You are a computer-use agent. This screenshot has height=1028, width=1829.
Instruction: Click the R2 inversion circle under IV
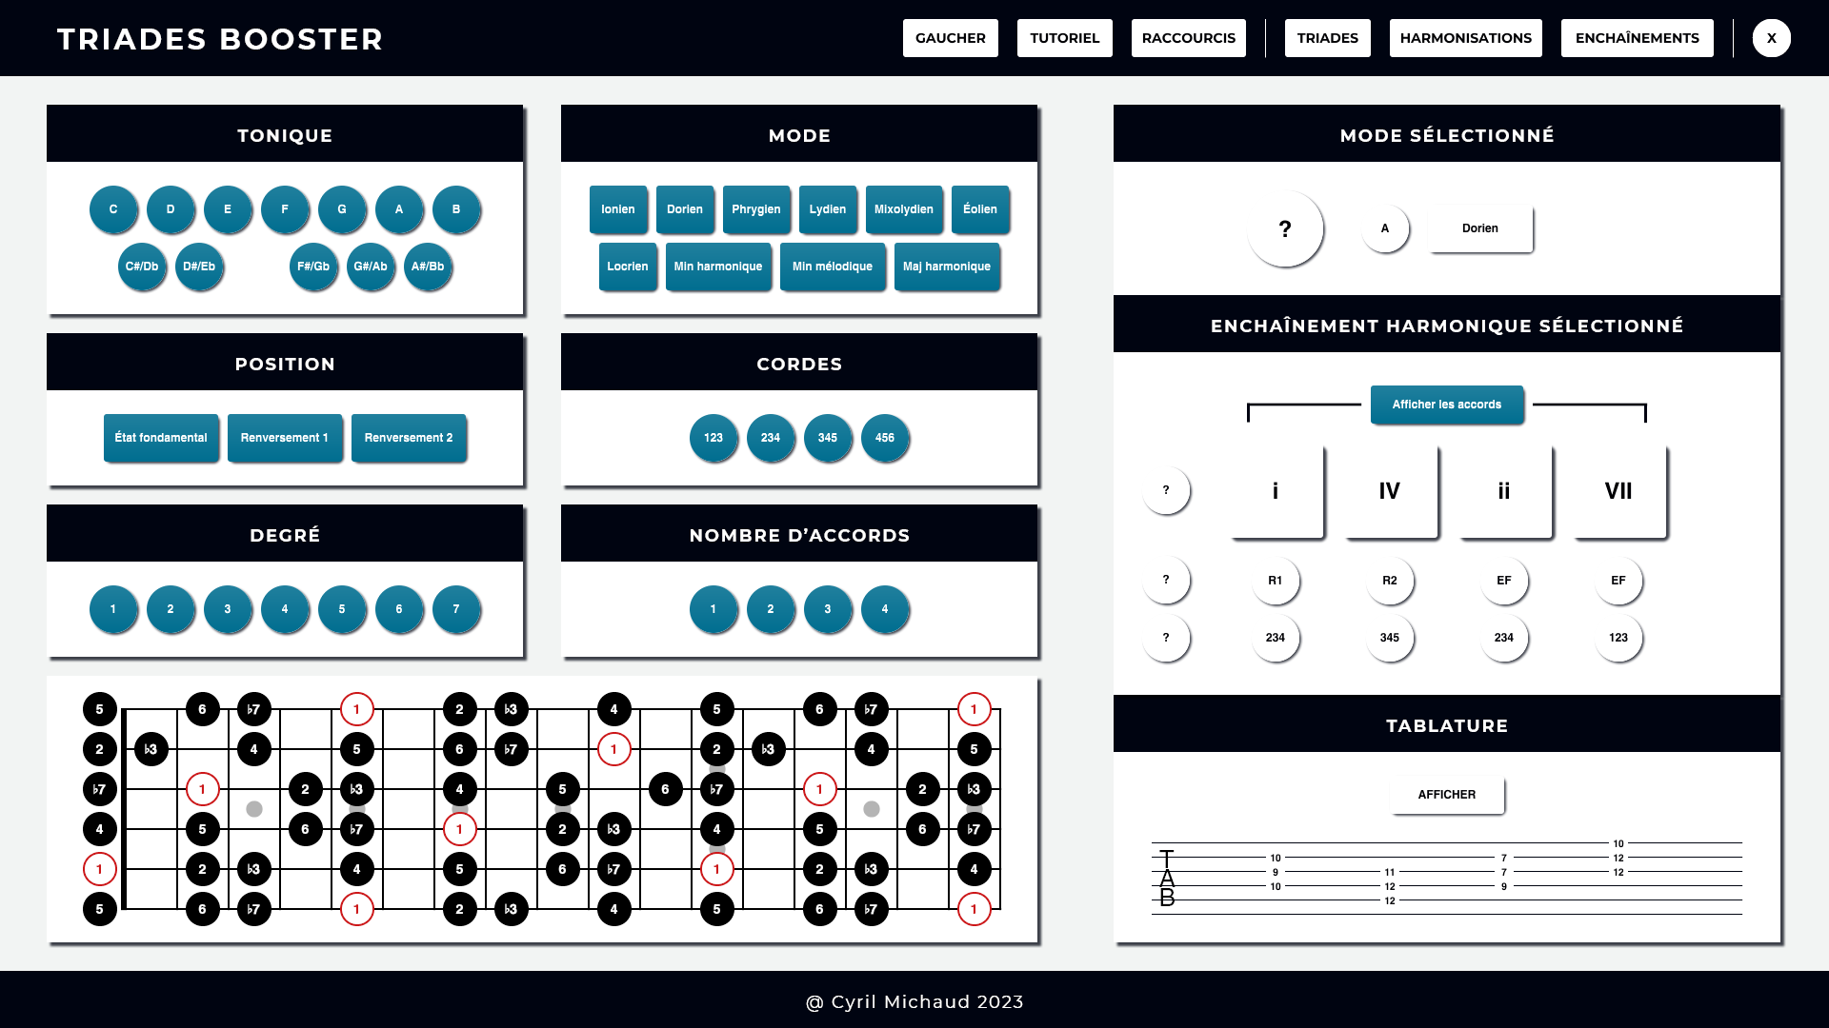click(x=1389, y=581)
